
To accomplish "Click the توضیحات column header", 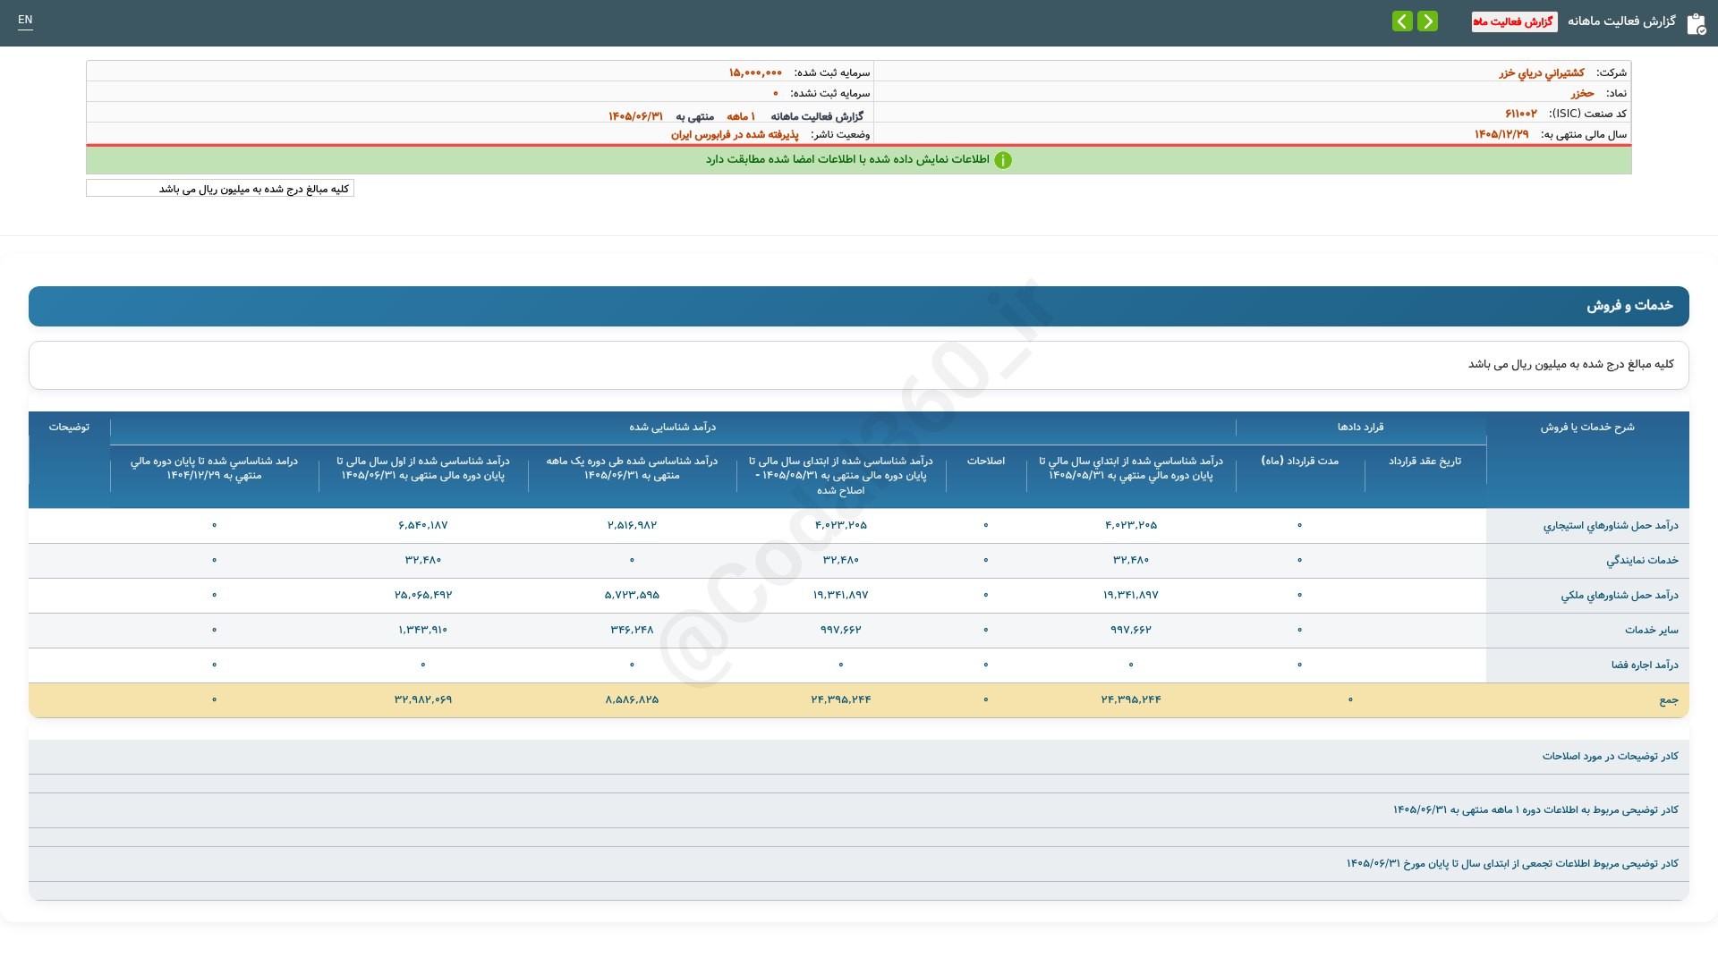I will pos(69,428).
